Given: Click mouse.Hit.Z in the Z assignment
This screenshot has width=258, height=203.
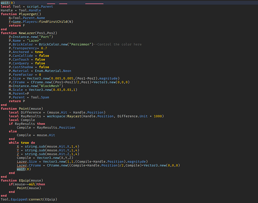Looking at the screenshot, I should tap(58, 154).
